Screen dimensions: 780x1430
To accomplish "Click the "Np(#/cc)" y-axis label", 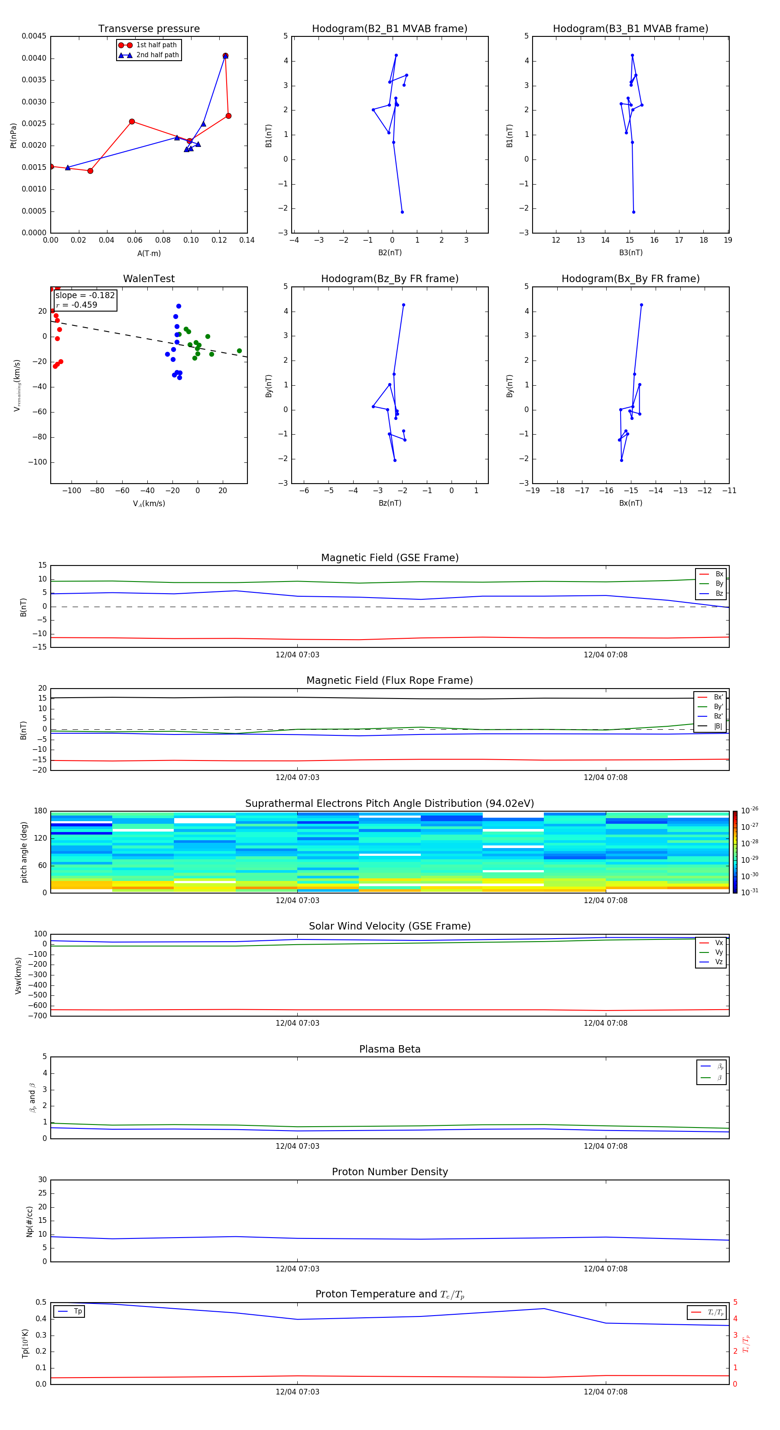I will 29,1221.
